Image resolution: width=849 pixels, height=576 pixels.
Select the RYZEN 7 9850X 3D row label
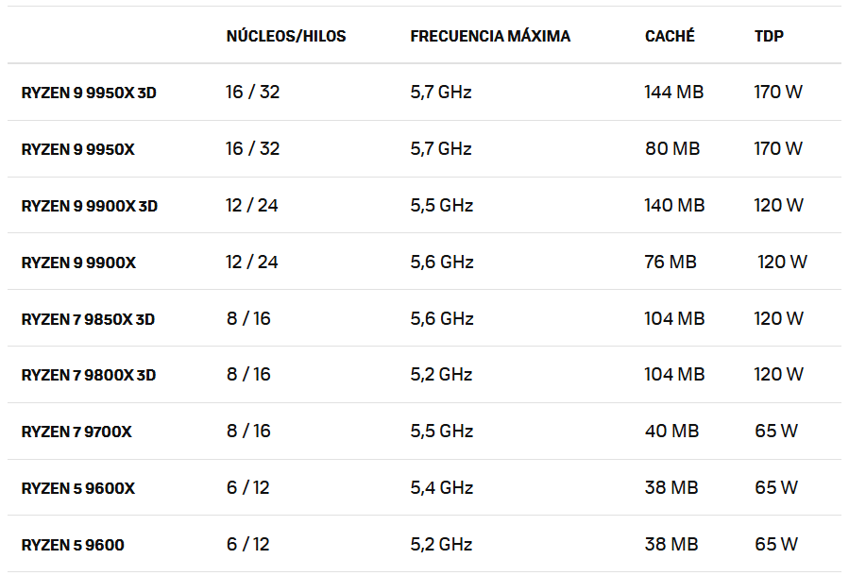click(x=88, y=319)
